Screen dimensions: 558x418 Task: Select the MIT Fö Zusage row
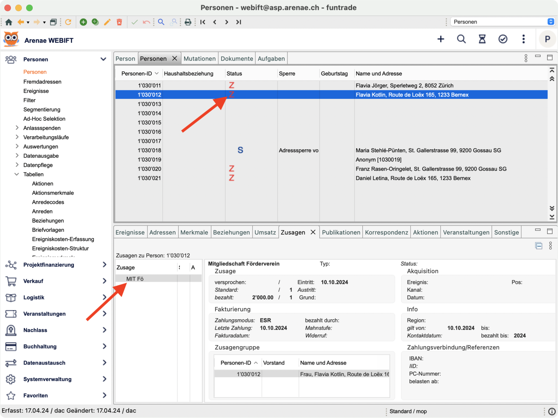pos(135,279)
